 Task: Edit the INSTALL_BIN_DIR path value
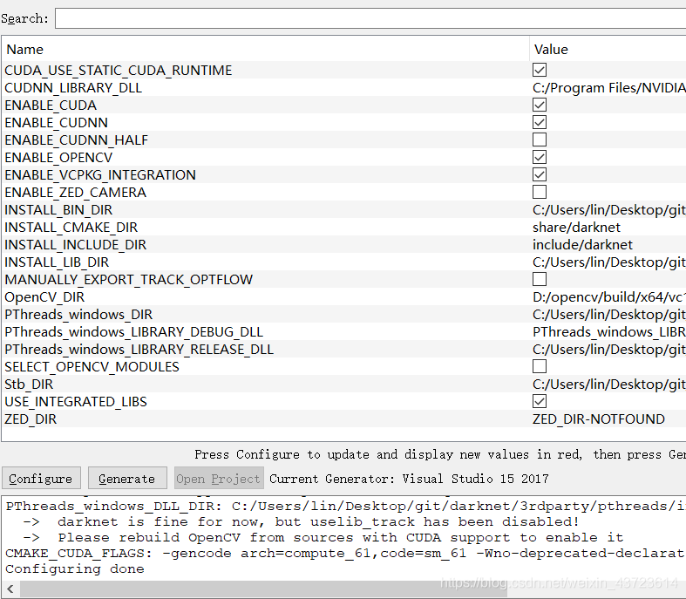pos(609,210)
